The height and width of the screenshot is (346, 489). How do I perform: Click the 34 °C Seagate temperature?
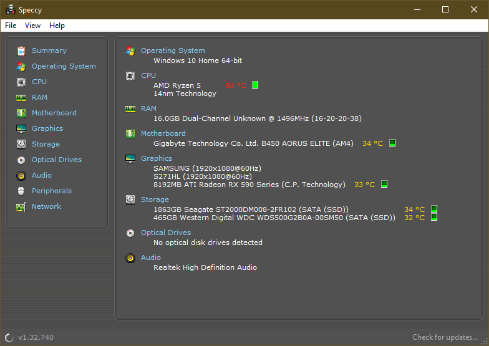[414, 209]
